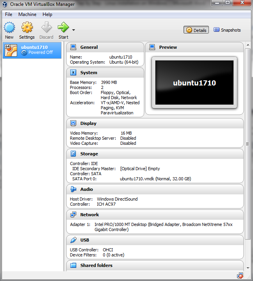Open the File menu
253x281 pixels.
[x=9, y=14]
